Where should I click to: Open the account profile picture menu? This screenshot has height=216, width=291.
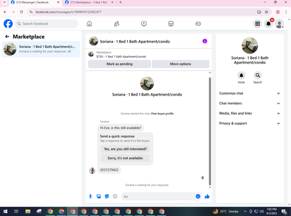pos(279,24)
